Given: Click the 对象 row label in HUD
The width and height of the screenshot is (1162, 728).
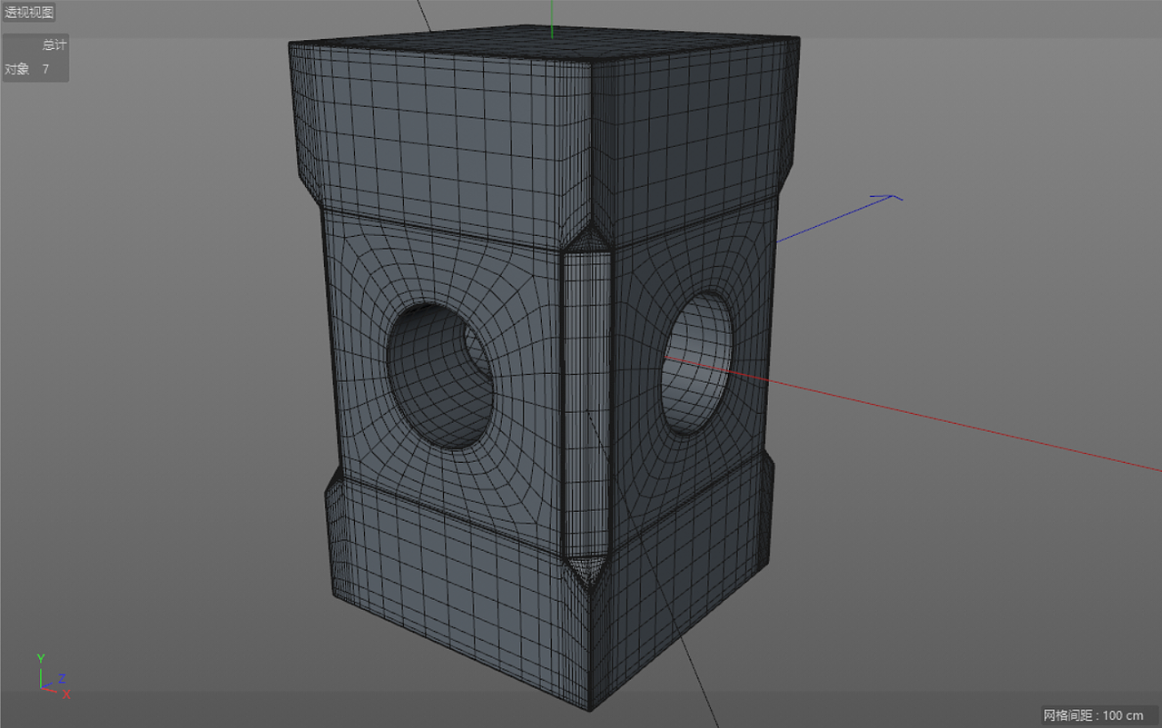Looking at the screenshot, I should 17,69.
